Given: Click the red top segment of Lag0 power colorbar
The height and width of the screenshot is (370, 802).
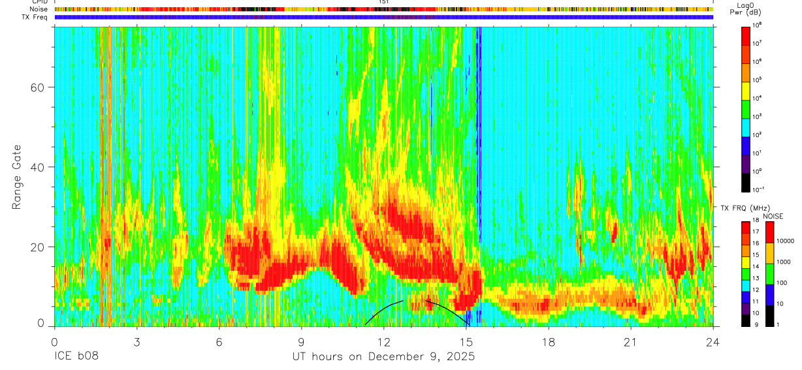Looking at the screenshot, I should click(746, 35).
